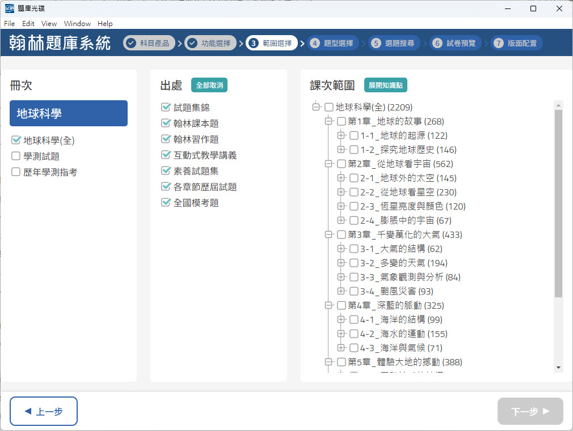Check 3-3_氣象觀測與分析 (84) checkbox
This screenshot has height=431, width=573.
[354, 277]
